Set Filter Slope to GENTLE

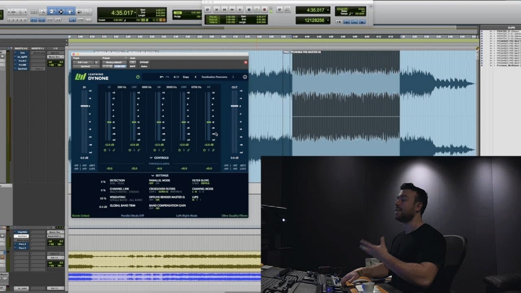click(205, 184)
